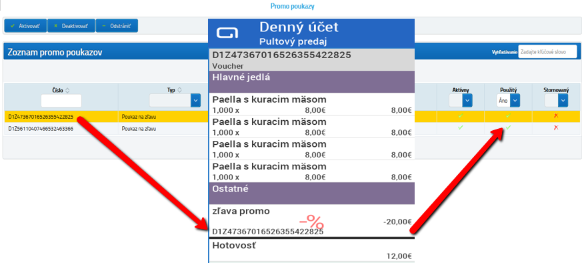Click the Stornovaný column header
The height and width of the screenshot is (263, 582).
point(556,90)
